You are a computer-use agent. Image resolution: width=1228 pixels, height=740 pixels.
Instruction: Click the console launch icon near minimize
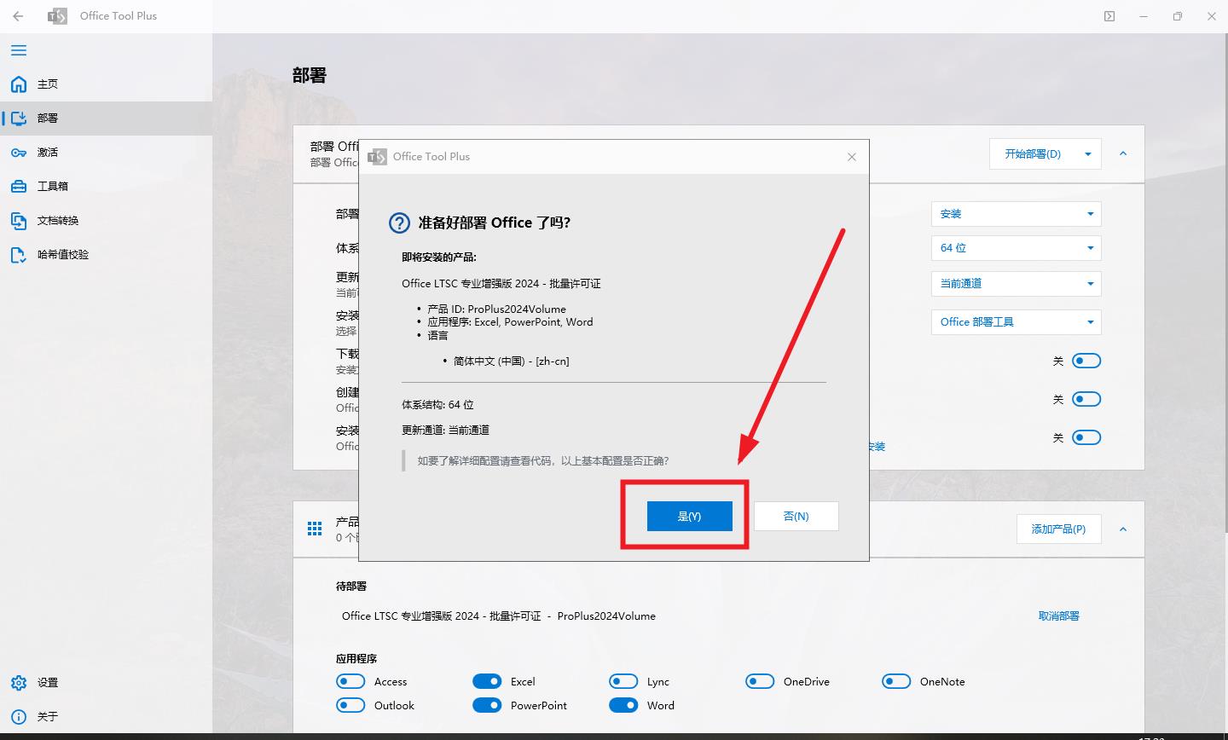pos(1109,16)
